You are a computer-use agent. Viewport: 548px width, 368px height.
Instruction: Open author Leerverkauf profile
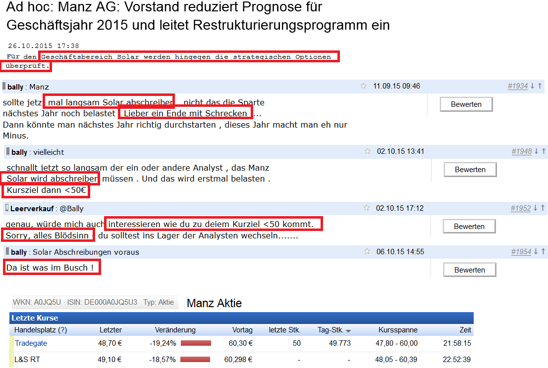(32, 209)
